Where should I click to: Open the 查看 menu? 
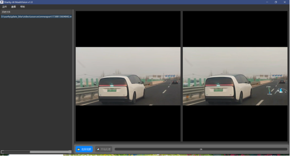tap(13, 7)
